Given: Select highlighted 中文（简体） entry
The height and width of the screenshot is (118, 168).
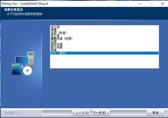Looking at the screenshot, I should [104, 53].
